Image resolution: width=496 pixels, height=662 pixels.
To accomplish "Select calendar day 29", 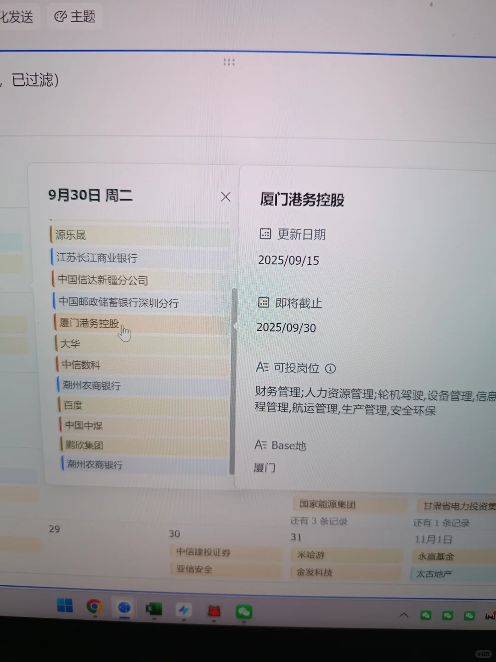I will [x=54, y=529].
